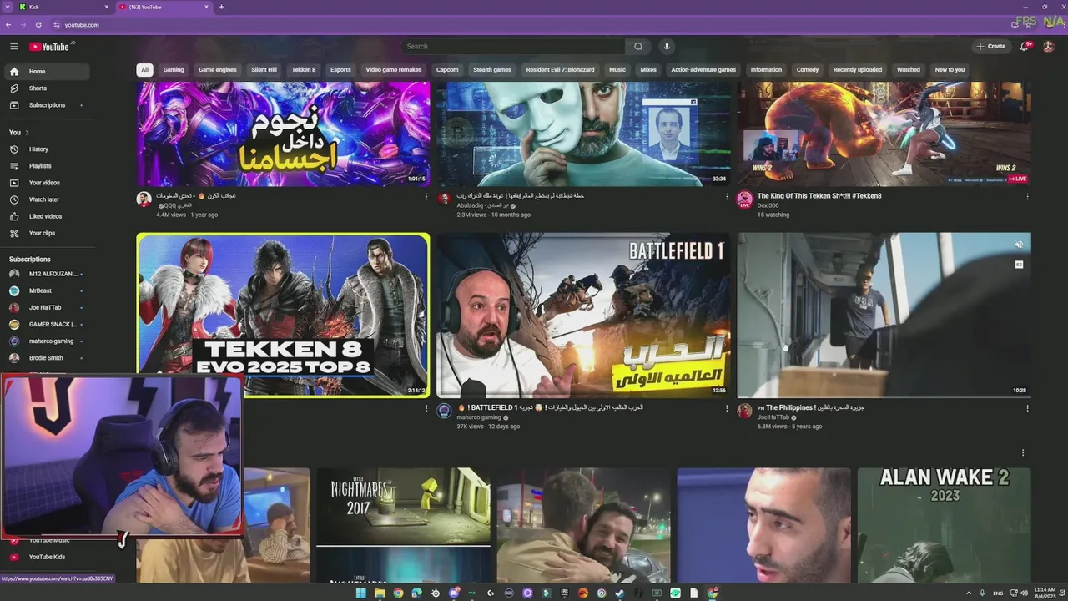Open a new browser tab
This screenshot has height=601, width=1068.
click(x=221, y=7)
